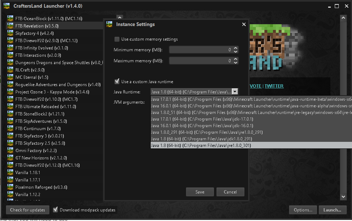This screenshot has width=352, height=221.
Task: Enable Use custom memory settings checkbox
Action: click(x=117, y=39)
